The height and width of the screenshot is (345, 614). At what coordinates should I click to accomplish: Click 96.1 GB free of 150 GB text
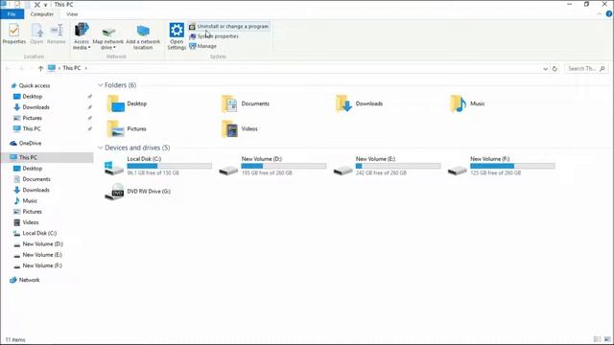[153, 172]
